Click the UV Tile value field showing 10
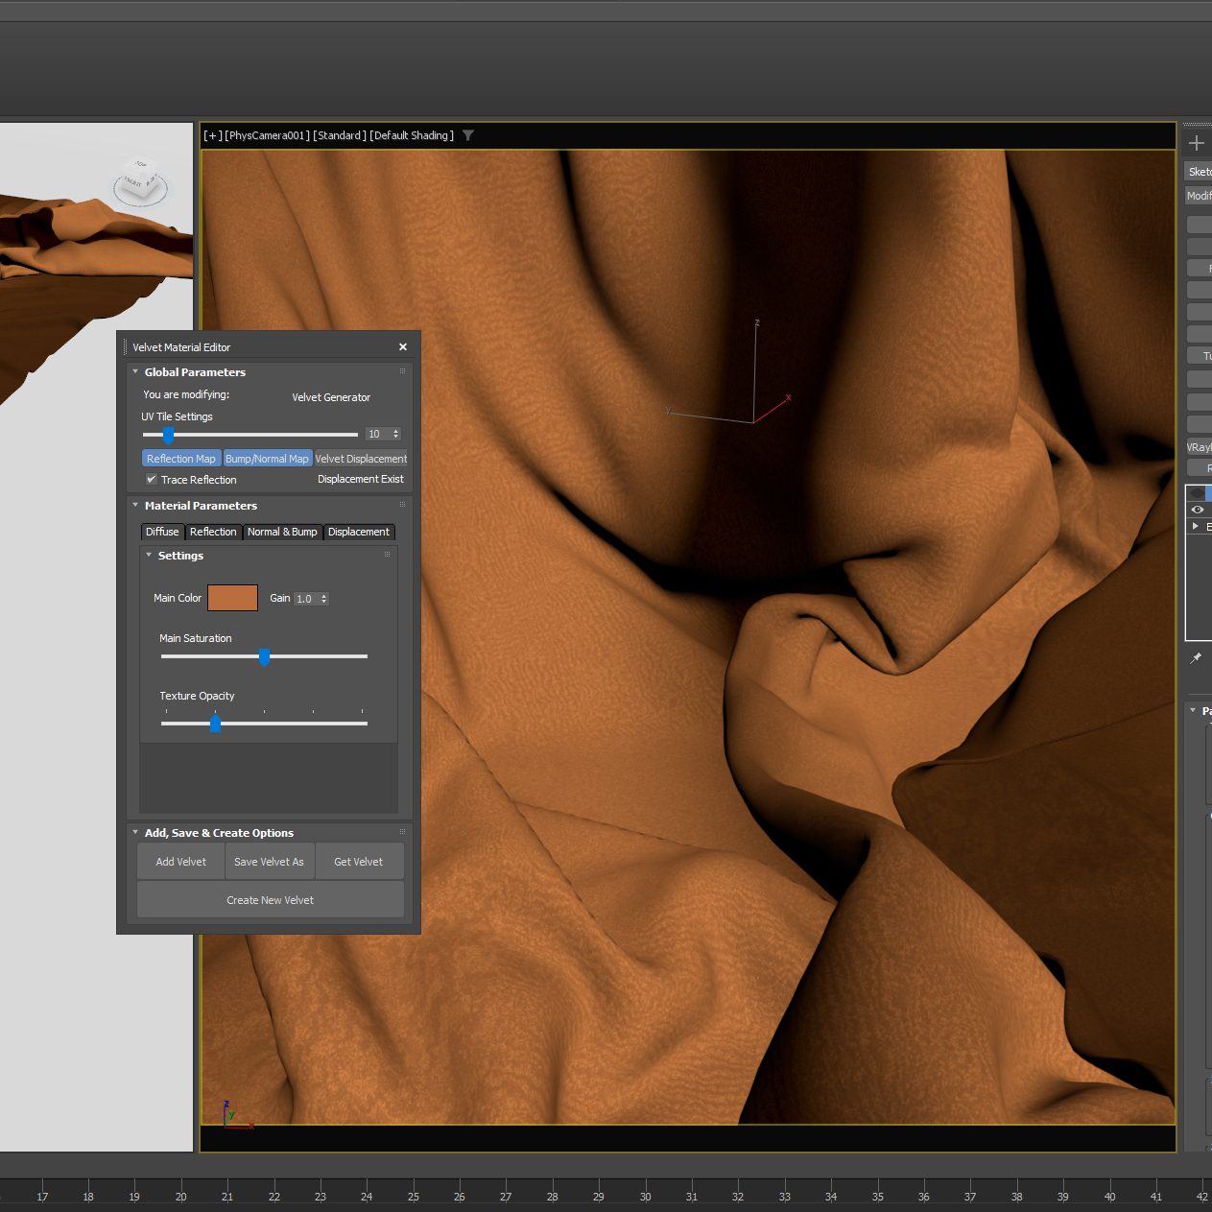Viewport: 1212px width, 1212px height. [376, 435]
